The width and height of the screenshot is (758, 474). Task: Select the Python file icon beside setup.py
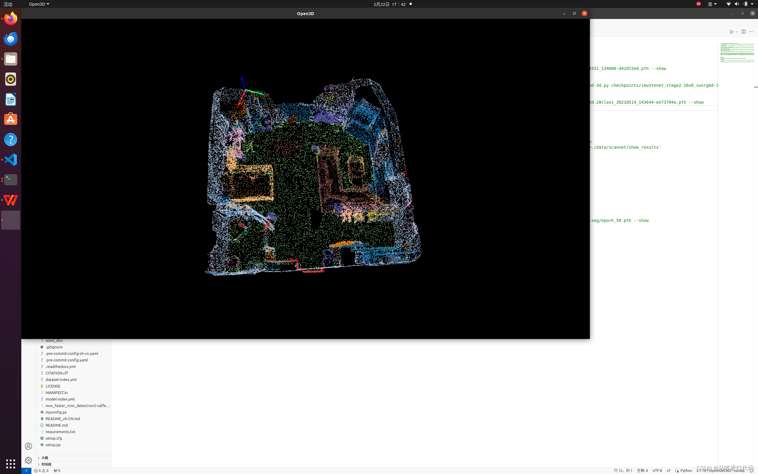[42, 445]
